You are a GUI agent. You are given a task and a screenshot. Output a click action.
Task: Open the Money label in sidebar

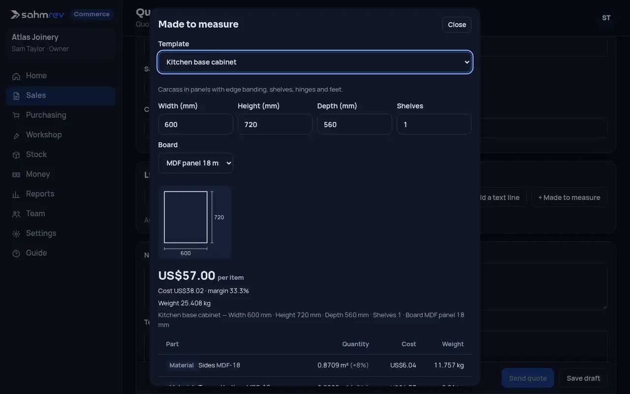click(38, 174)
